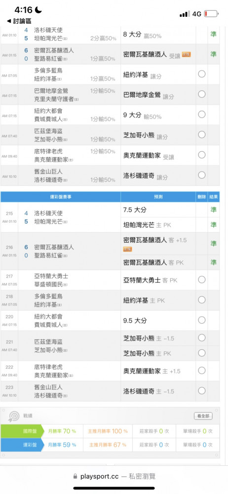
Task: Select delete circle for 9.5 大分 prediction
Action: 202,320
